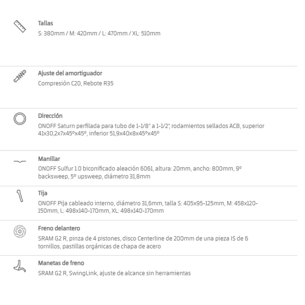Click the headset ring icon beside Dirección

[x=20, y=119]
